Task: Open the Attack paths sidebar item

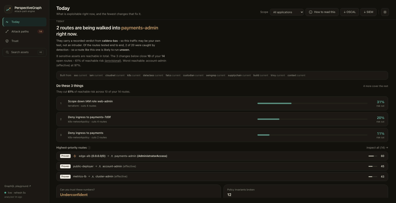Action: (25, 32)
